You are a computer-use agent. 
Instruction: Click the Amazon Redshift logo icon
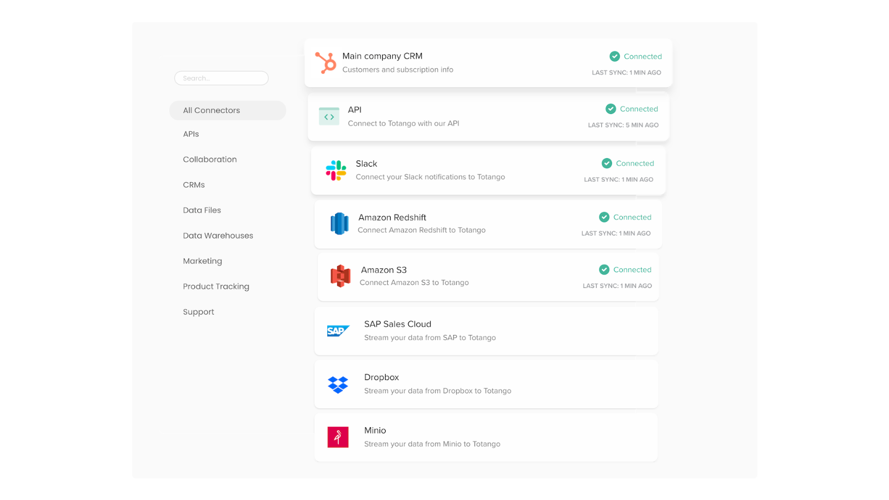pos(339,224)
